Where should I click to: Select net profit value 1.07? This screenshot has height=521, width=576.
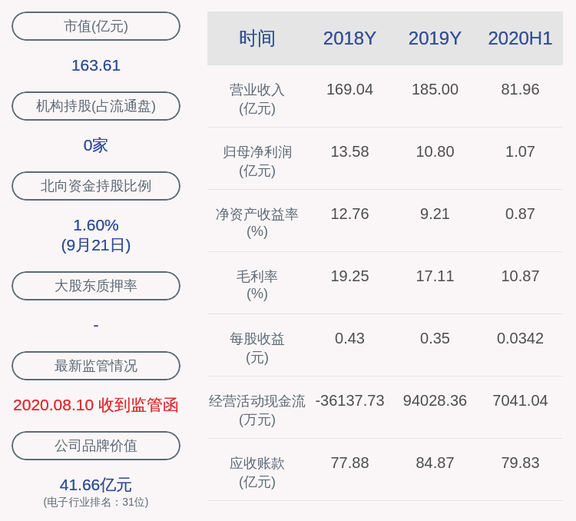coord(520,151)
